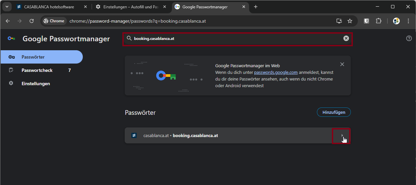This screenshot has width=416, height=185.
Task: Open the passwords.google.com link
Action: (276, 72)
